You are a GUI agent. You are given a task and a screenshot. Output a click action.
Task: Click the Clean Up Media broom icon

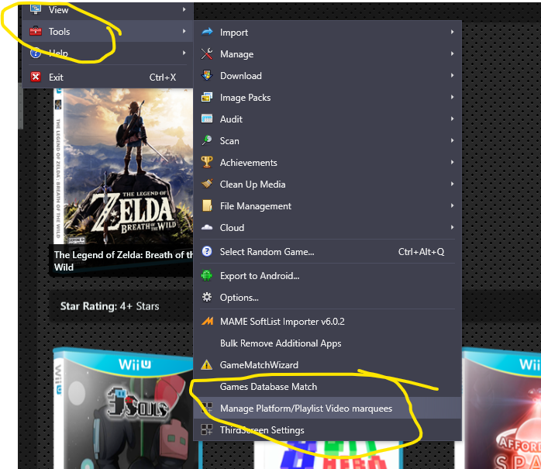pos(207,184)
